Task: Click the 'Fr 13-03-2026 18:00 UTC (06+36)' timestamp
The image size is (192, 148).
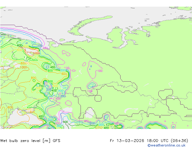Action: [x=149, y=141]
